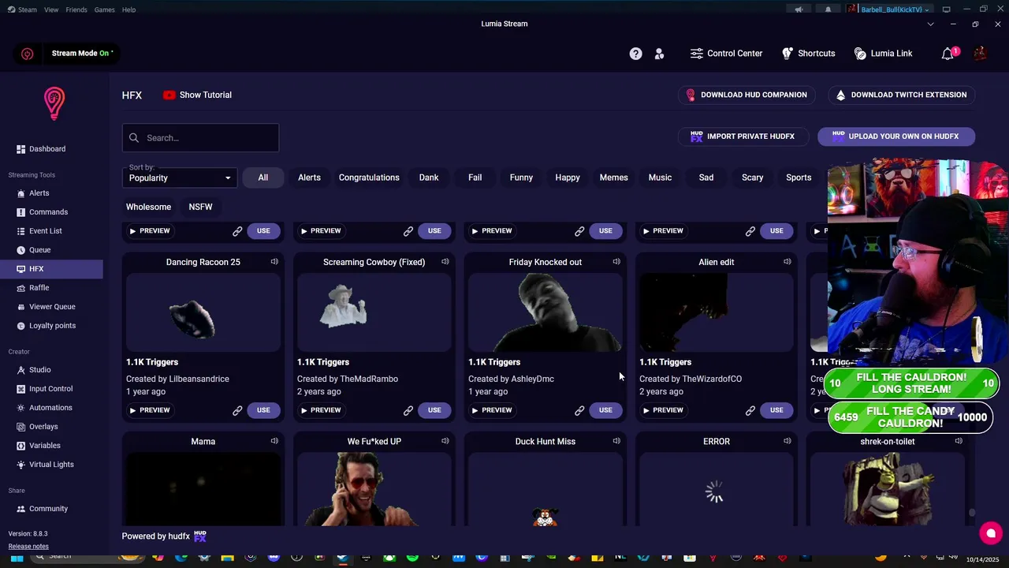Screen dimensions: 1009x568
Task: Open Virtual Lights in sidebar
Action: pyautogui.click(x=51, y=465)
